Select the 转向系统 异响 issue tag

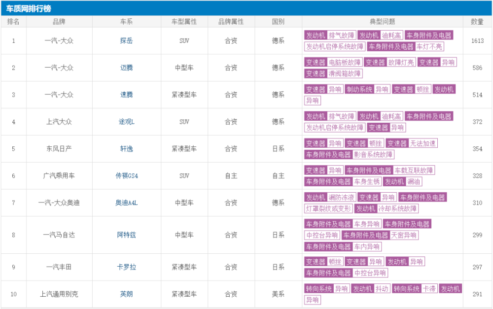(327, 289)
